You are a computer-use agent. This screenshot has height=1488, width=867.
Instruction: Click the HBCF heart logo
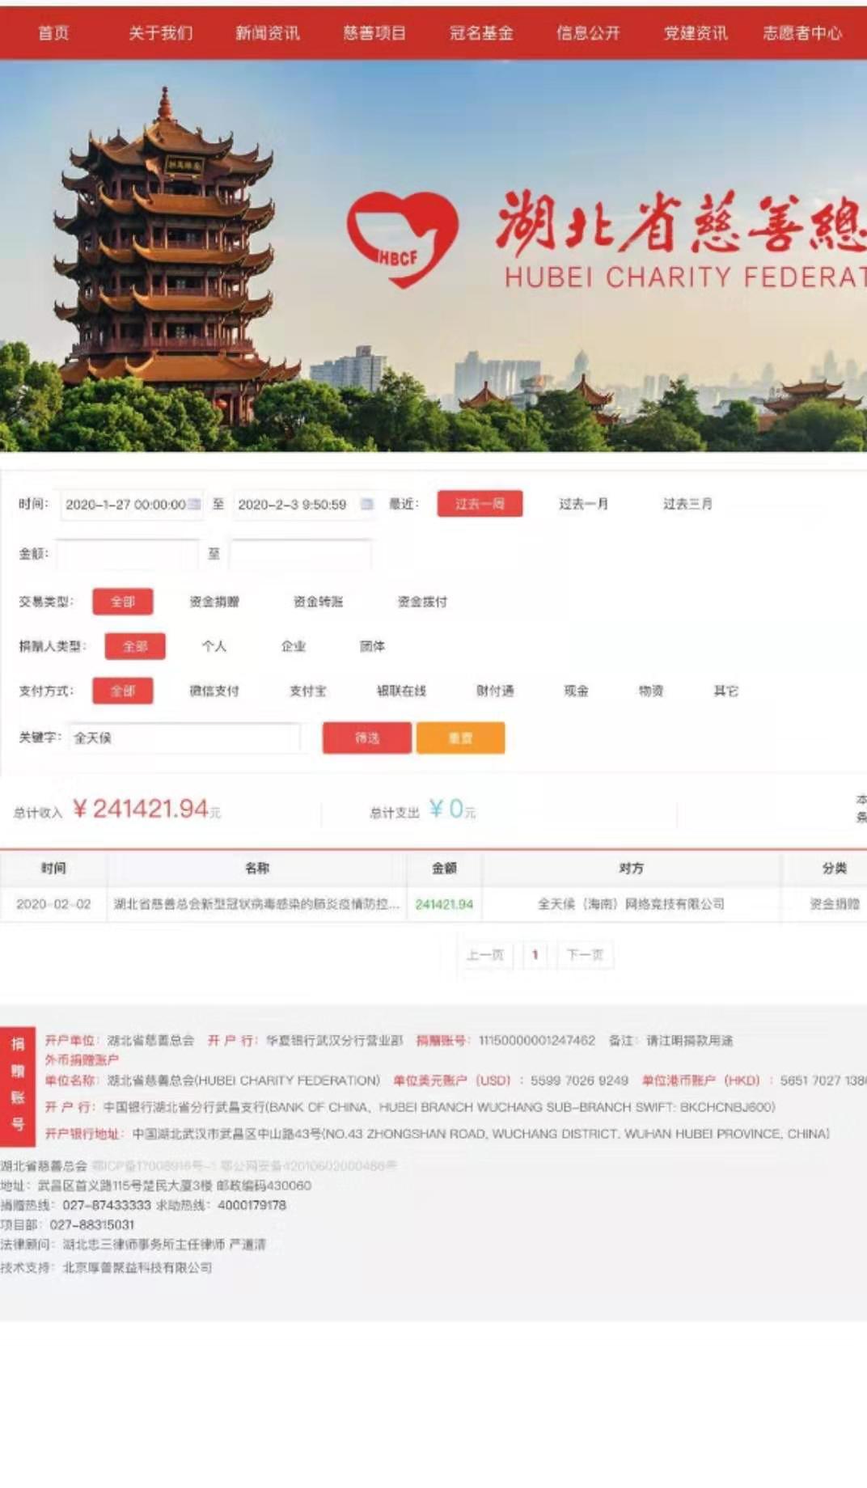point(402,239)
